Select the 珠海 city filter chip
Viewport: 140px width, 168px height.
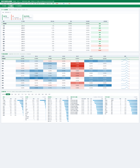[43, 94]
